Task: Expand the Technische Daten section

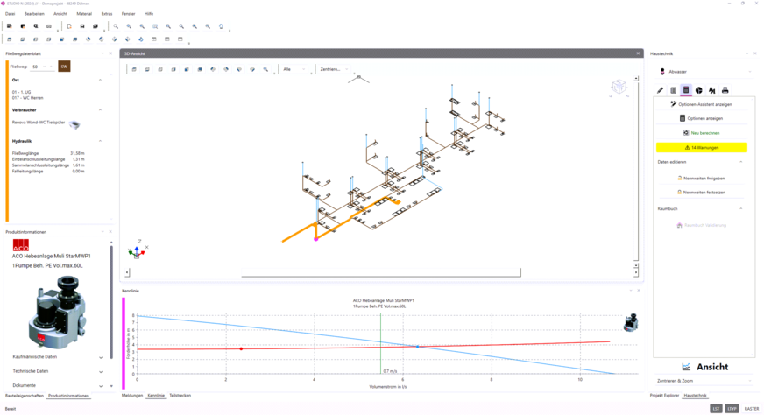Action: [x=57, y=371]
